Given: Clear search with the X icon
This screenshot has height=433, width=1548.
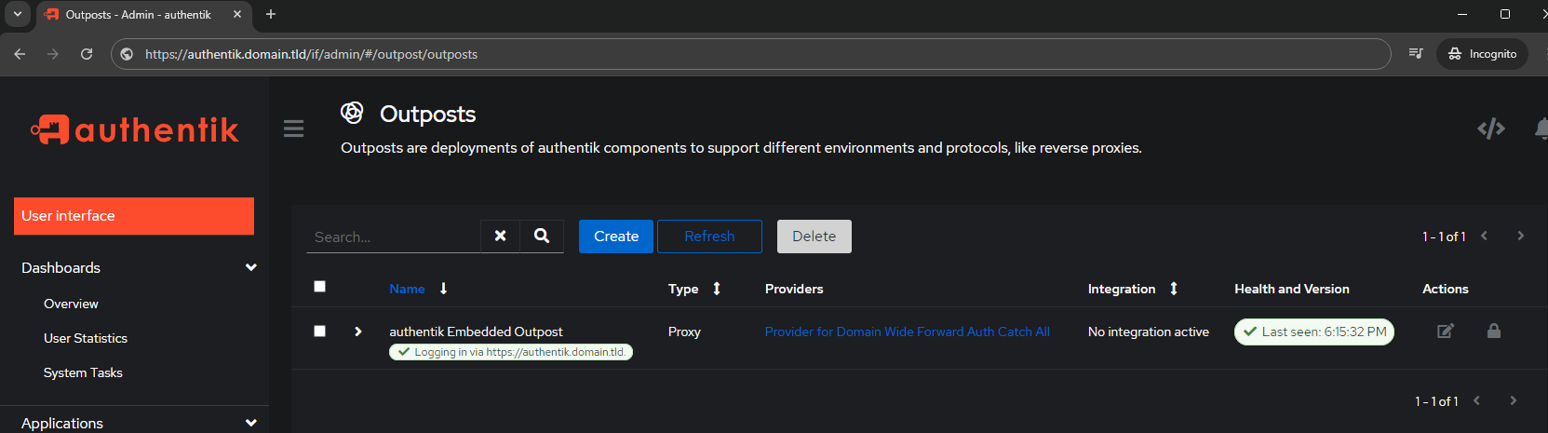Looking at the screenshot, I should 500,237.
